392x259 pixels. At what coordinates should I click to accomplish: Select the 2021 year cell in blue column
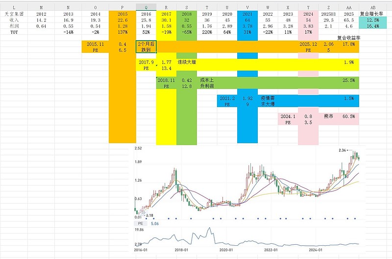tap(247, 14)
